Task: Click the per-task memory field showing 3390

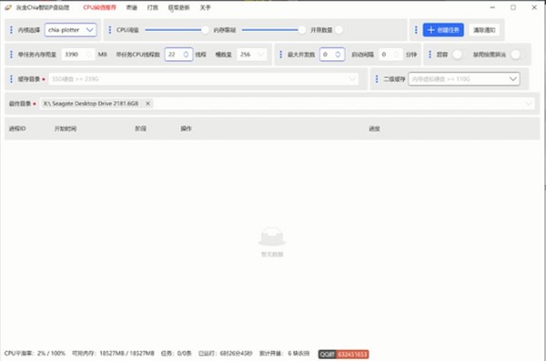Action: [x=78, y=55]
